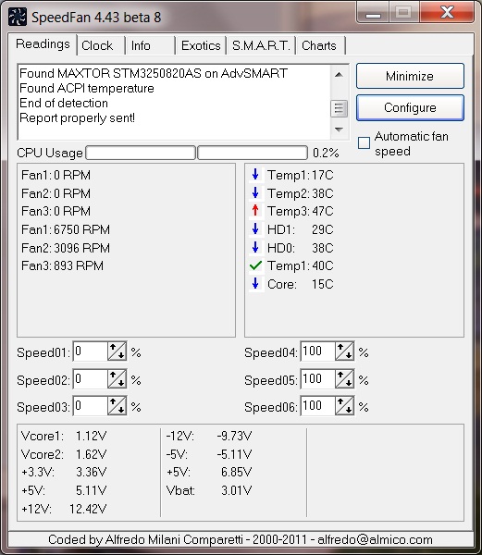
Task: Click the blue down arrow beside Temp2 38C
Action: click(x=255, y=193)
